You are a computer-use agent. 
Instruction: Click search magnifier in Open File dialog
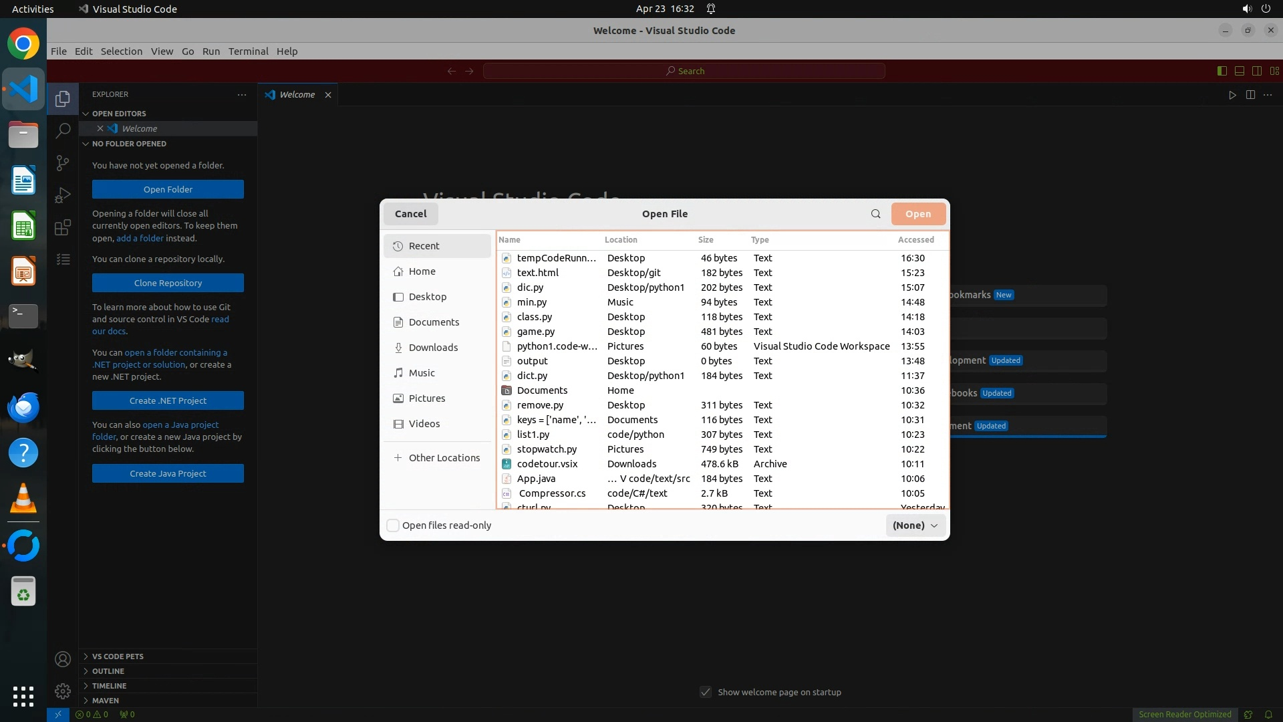click(x=875, y=214)
